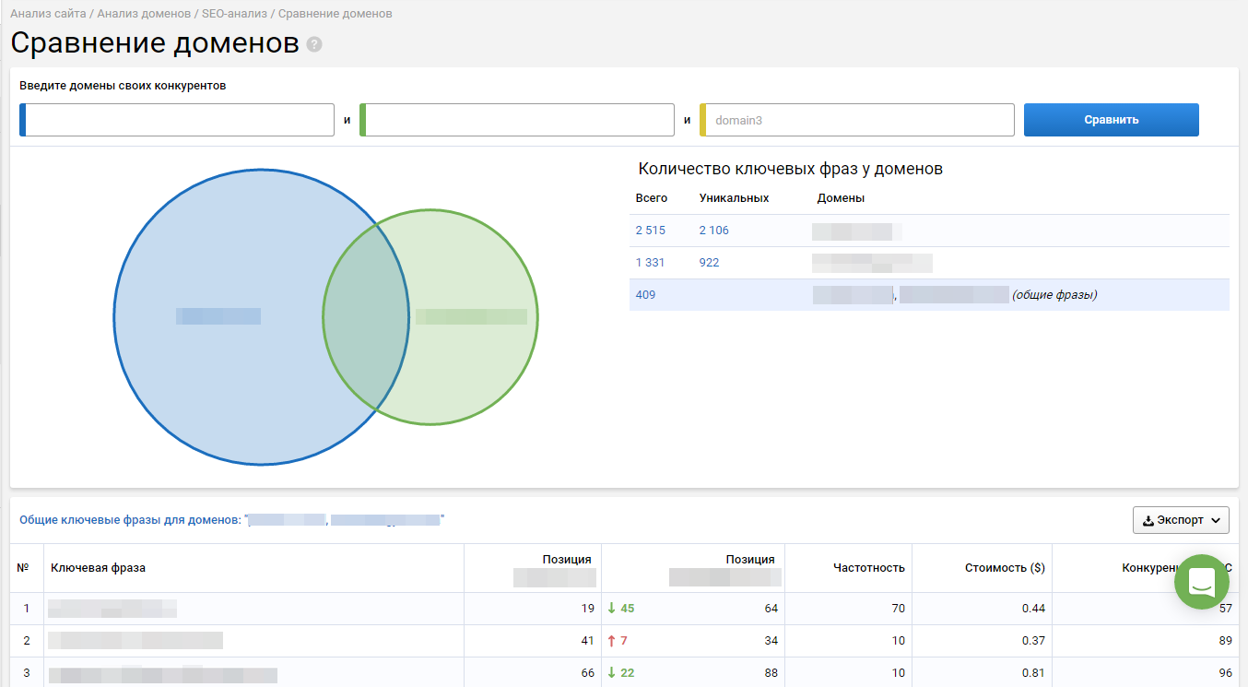
Task: Sort by the Частотность column header
Action: pos(868,568)
